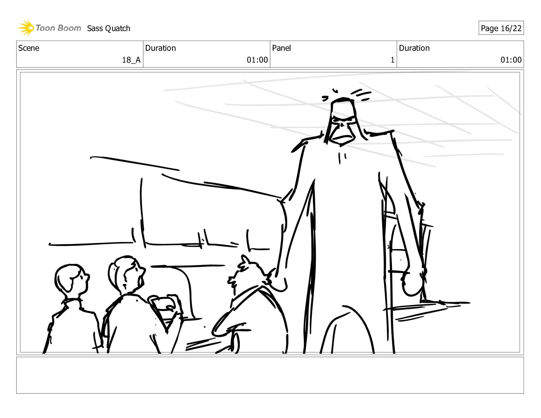The width and height of the screenshot is (541, 418).
Task: Click the storyboard panel sketch image
Action: (270, 212)
